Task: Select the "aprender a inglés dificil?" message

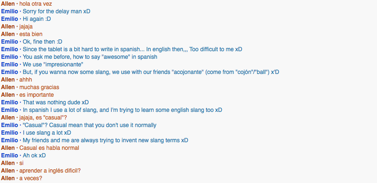Action: tap(50, 171)
